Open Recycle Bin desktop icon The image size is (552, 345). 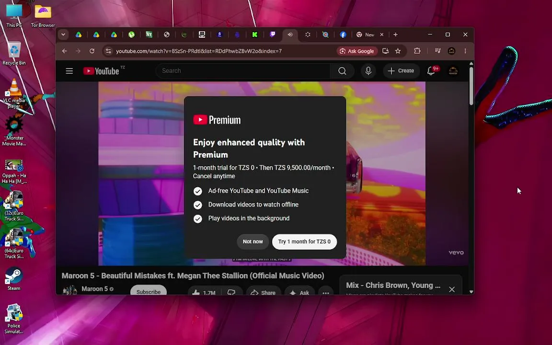point(14,53)
